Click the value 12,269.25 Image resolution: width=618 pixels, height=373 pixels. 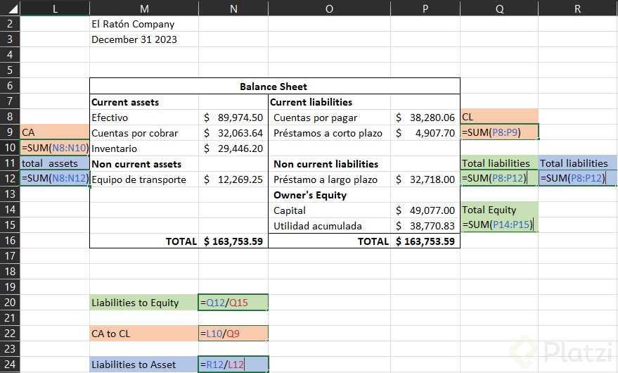point(233,179)
